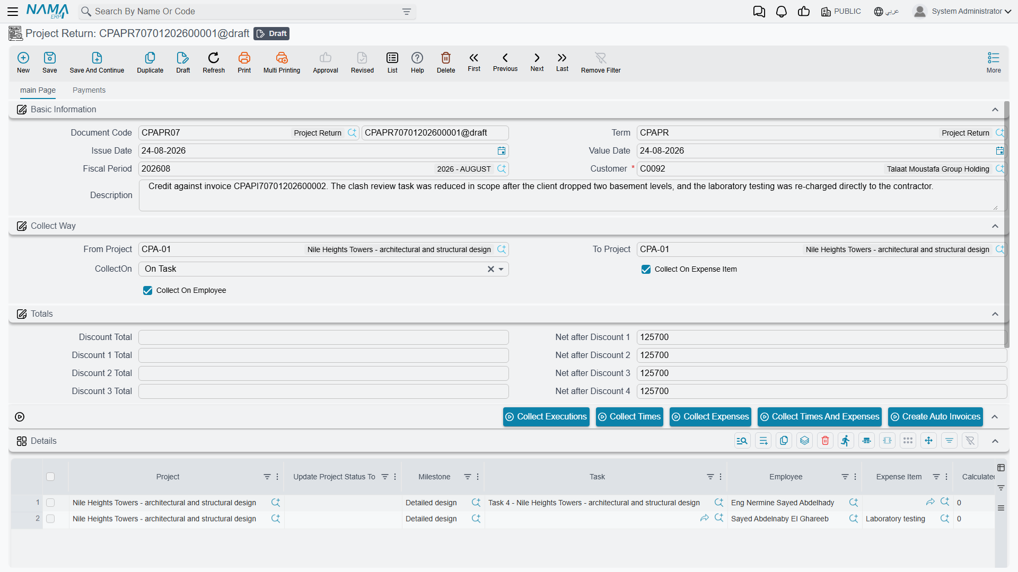Image resolution: width=1018 pixels, height=572 pixels.
Task: Filter the Task column
Action: click(710, 477)
